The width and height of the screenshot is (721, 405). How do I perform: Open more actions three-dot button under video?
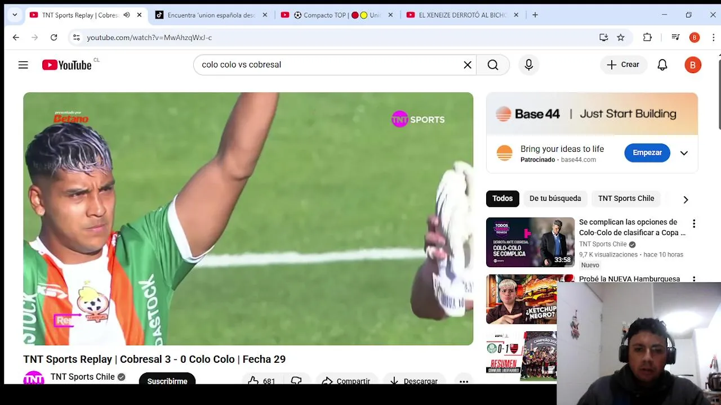pos(464,381)
